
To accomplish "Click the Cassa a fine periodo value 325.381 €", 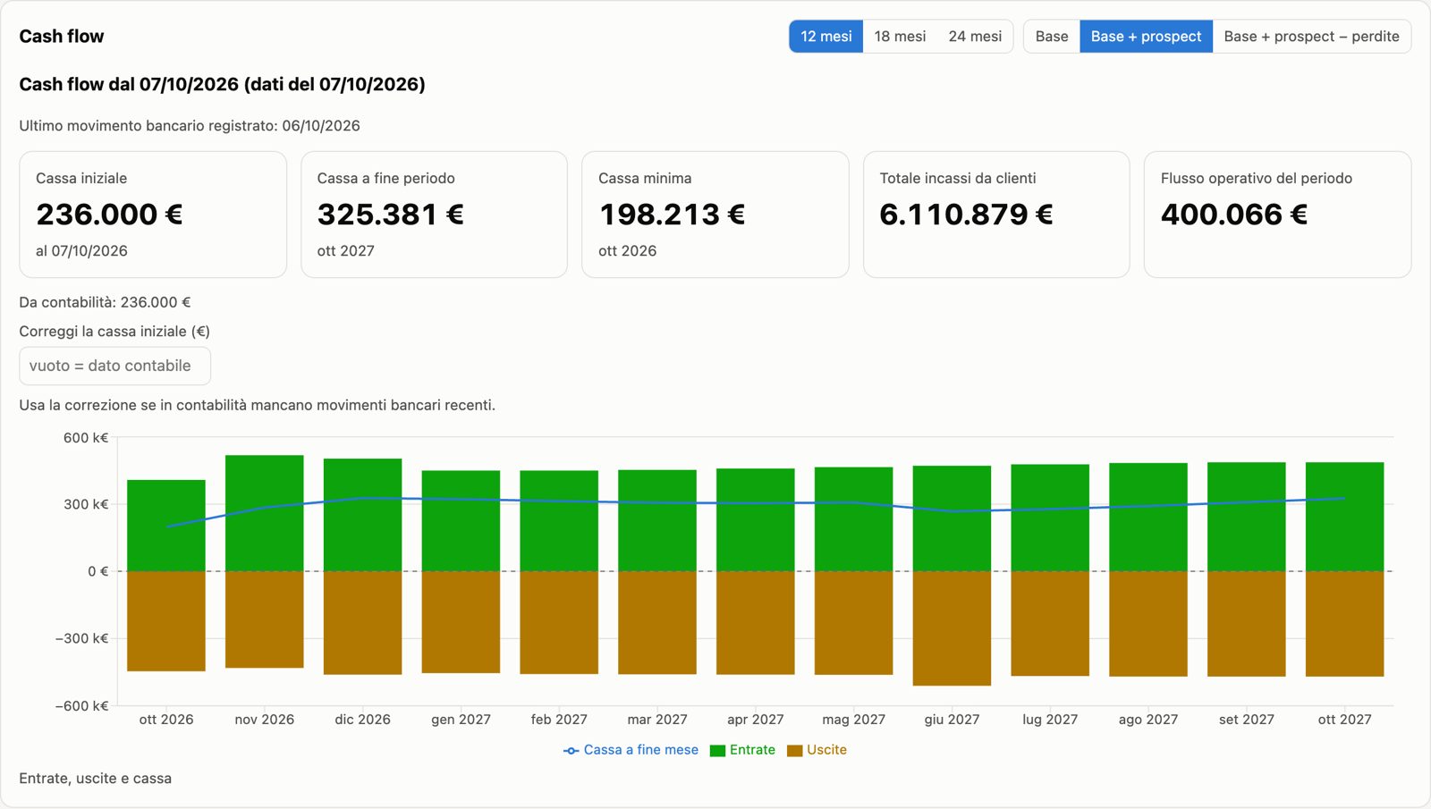I will [x=390, y=215].
